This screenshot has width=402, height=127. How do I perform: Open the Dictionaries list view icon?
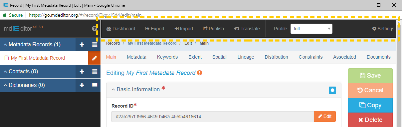pyautogui.click(x=94, y=85)
